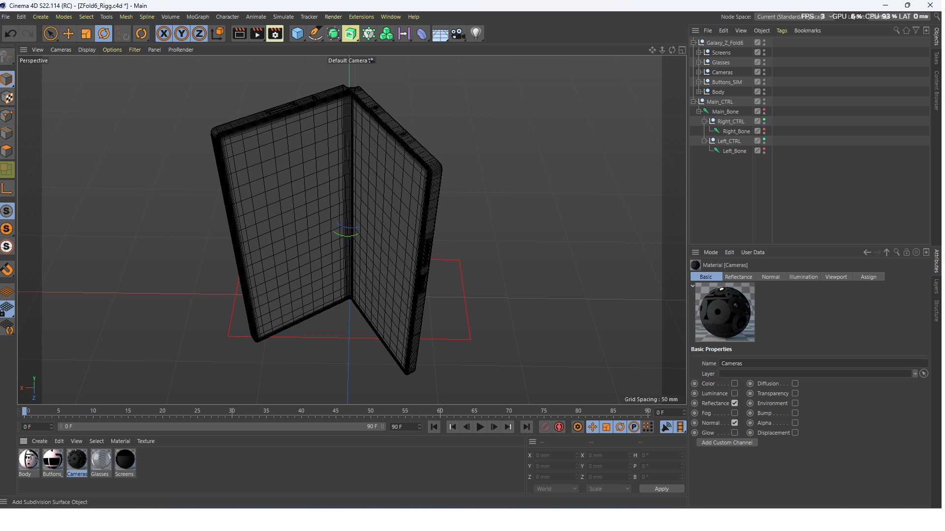Screen dimensions: 945x531
Task: Select the Move tool in toolbar
Action: (68, 34)
